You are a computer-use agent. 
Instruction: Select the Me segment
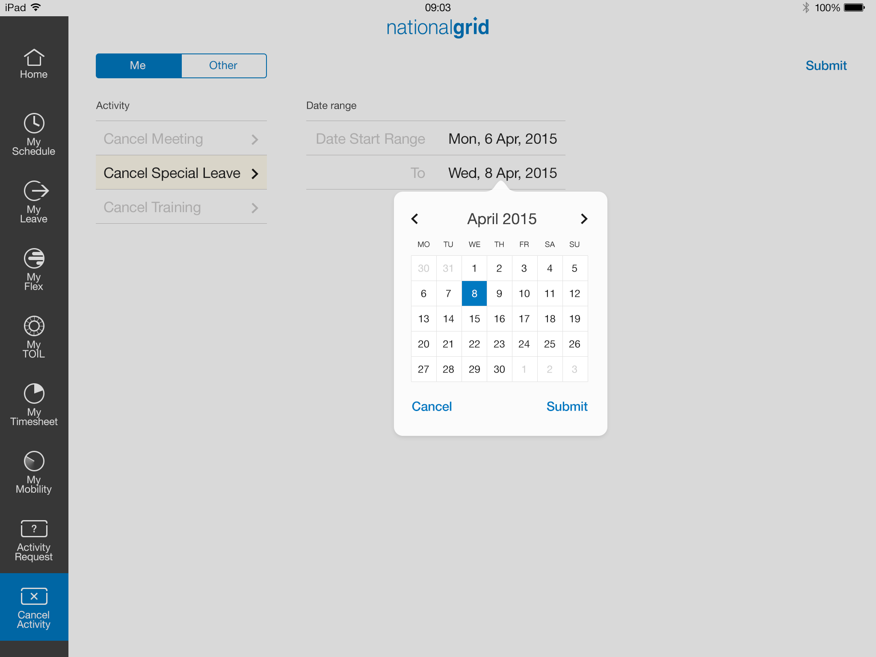coord(138,65)
